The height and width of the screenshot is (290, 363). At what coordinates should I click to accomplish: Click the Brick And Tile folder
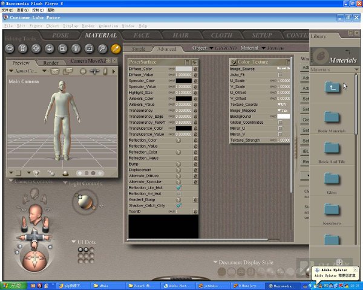(x=331, y=148)
